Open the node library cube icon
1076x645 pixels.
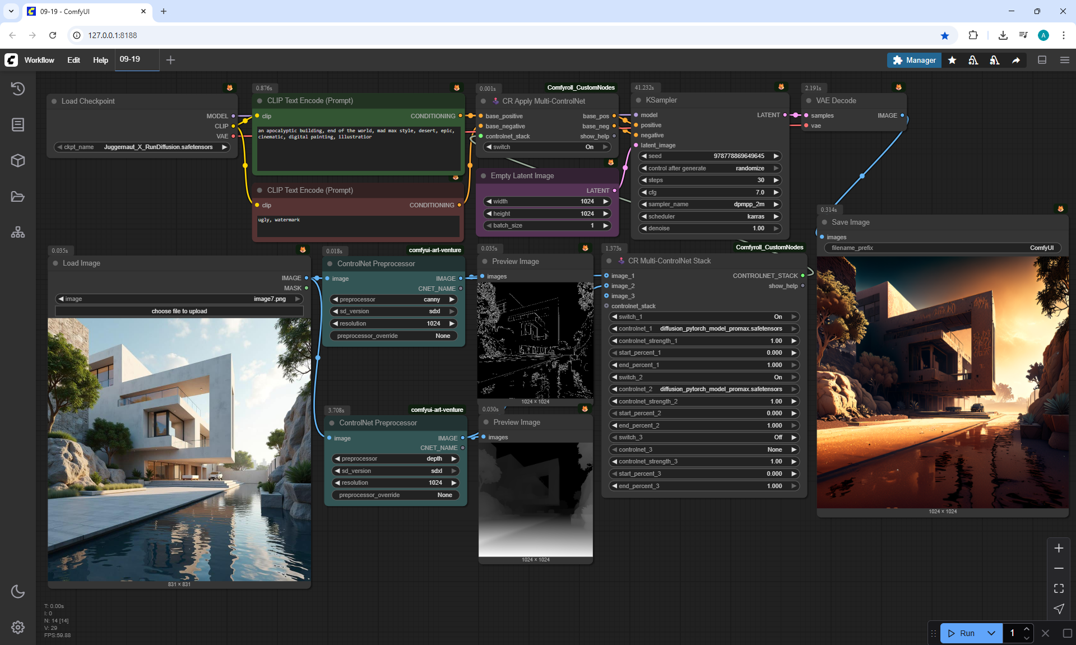(x=18, y=161)
